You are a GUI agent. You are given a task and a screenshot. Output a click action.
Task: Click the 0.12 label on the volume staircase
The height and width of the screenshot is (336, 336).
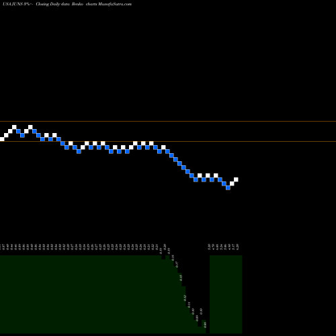click(x=185, y=298)
